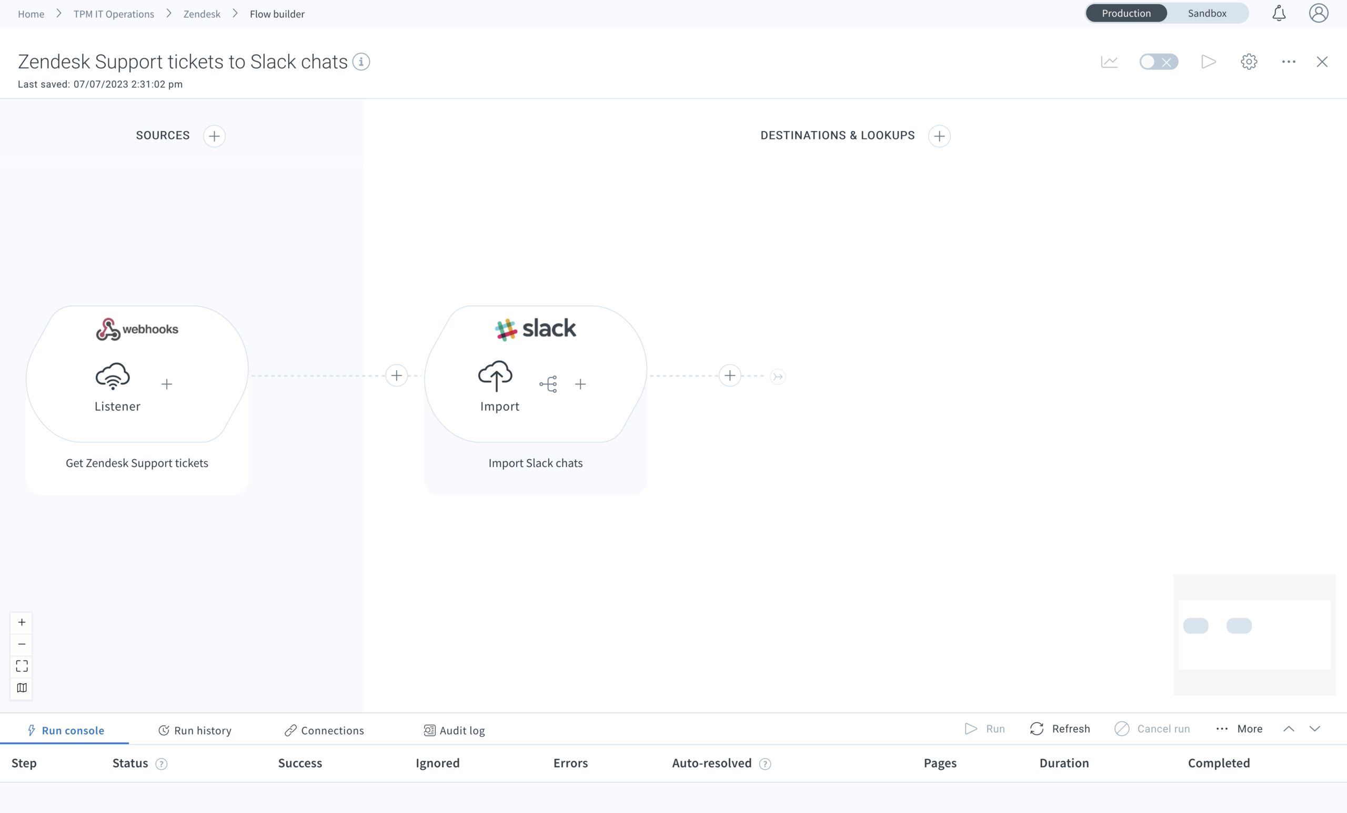Click the Import Slack chats label
The height and width of the screenshot is (813, 1347).
(x=536, y=463)
